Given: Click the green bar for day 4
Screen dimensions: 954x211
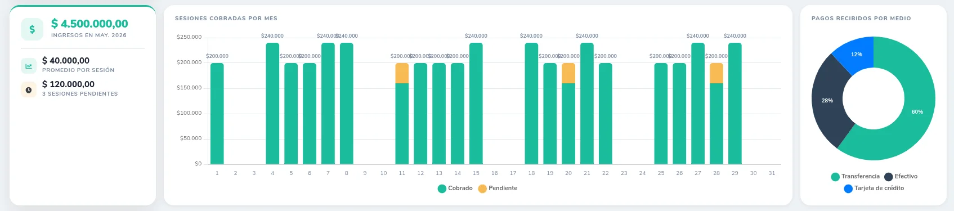Looking at the screenshot, I should [x=272, y=104].
